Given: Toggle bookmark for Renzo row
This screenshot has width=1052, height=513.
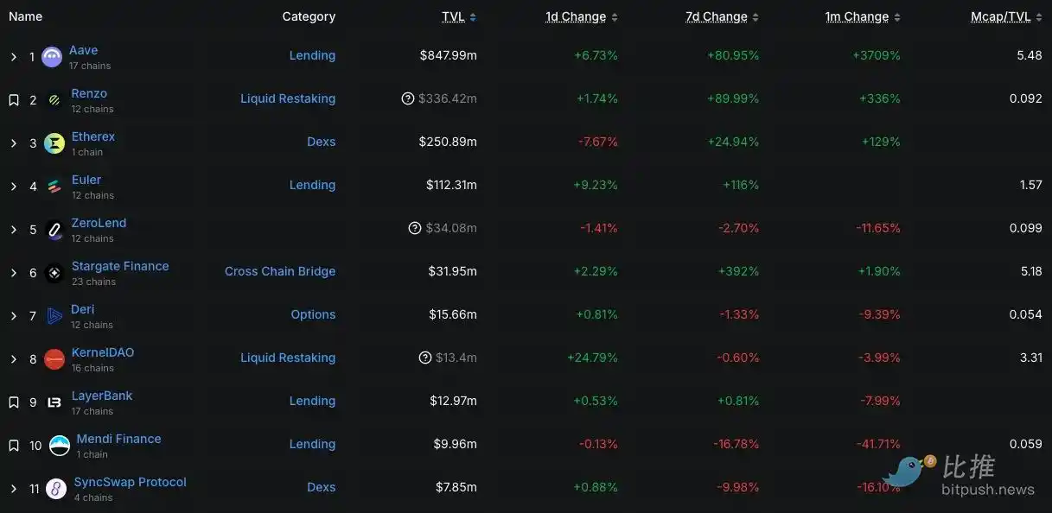Looking at the screenshot, I should pos(14,100).
